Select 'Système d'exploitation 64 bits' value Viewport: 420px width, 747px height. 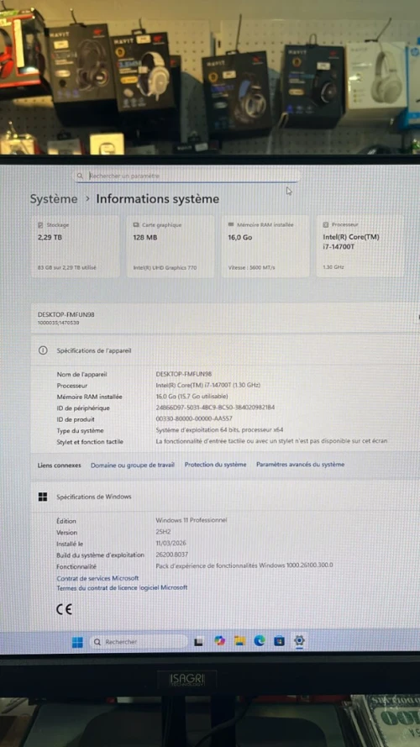(x=219, y=429)
